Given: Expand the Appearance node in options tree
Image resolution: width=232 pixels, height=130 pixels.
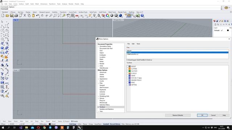Looking at the screenshot, I should [99, 79].
